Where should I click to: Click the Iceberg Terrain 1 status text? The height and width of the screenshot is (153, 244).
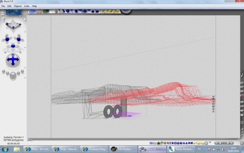(x=13, y=137)
